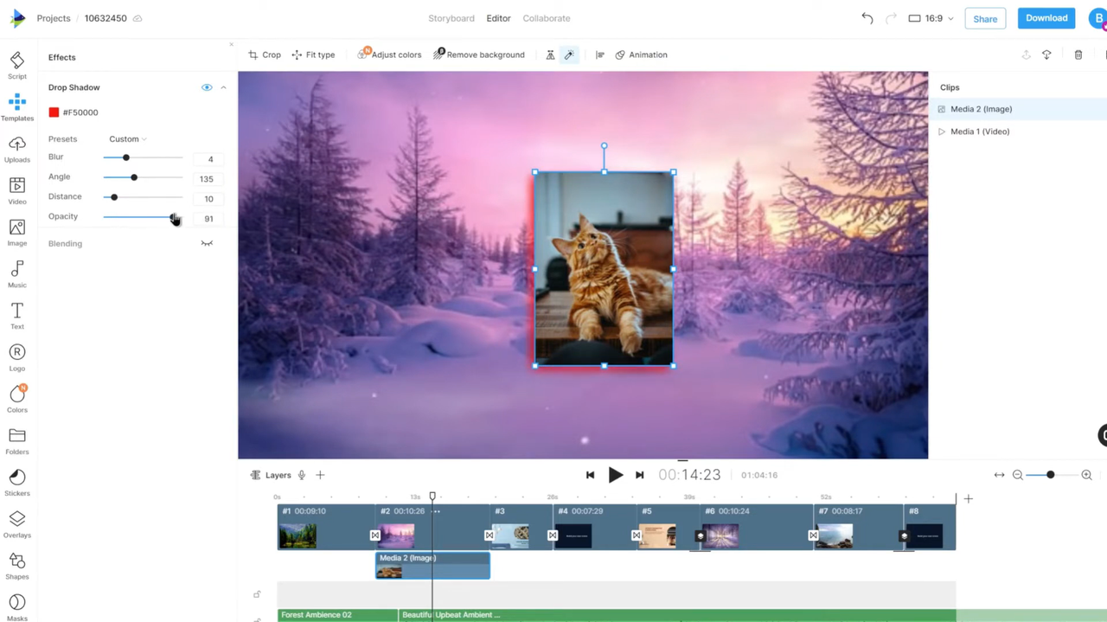The height and width of the screenshot is (622, 1107).
Task: Click Remove background tool
Action: coord(478,55)
